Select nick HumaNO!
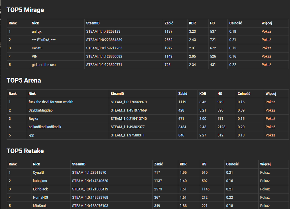 coord(41,197)
